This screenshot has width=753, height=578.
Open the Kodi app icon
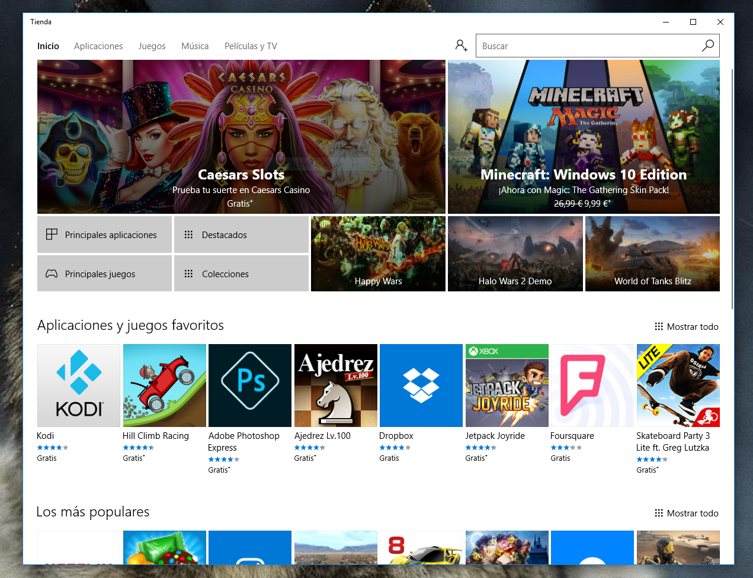click(79, 386)
